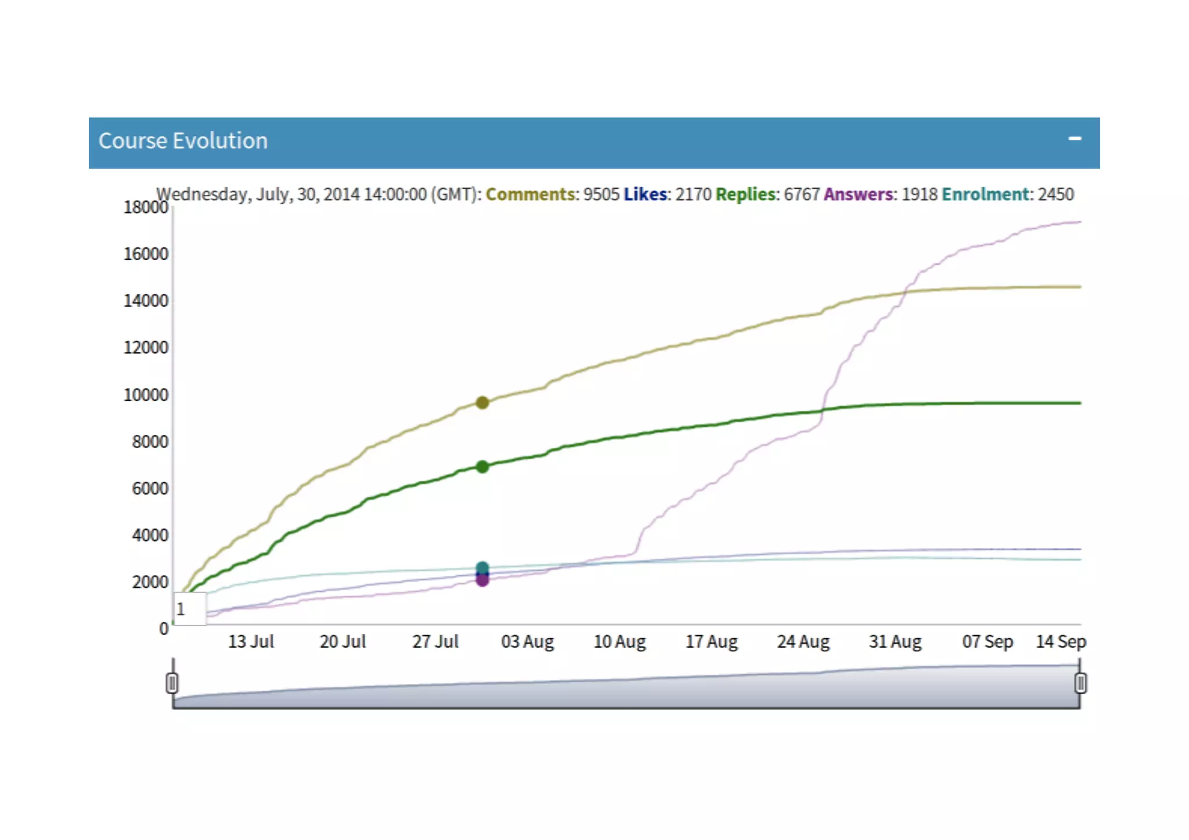
Task: Click the green Replies data point marker
Action: (482, 466)
